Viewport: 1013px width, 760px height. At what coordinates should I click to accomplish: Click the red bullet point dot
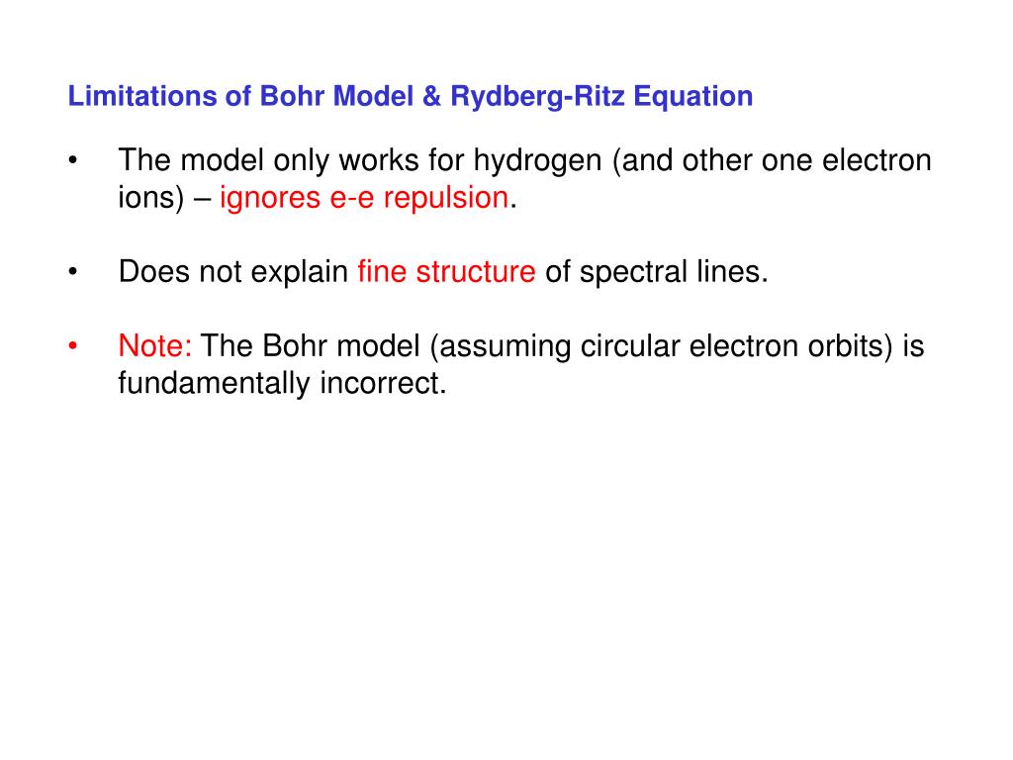click(73, 345)
